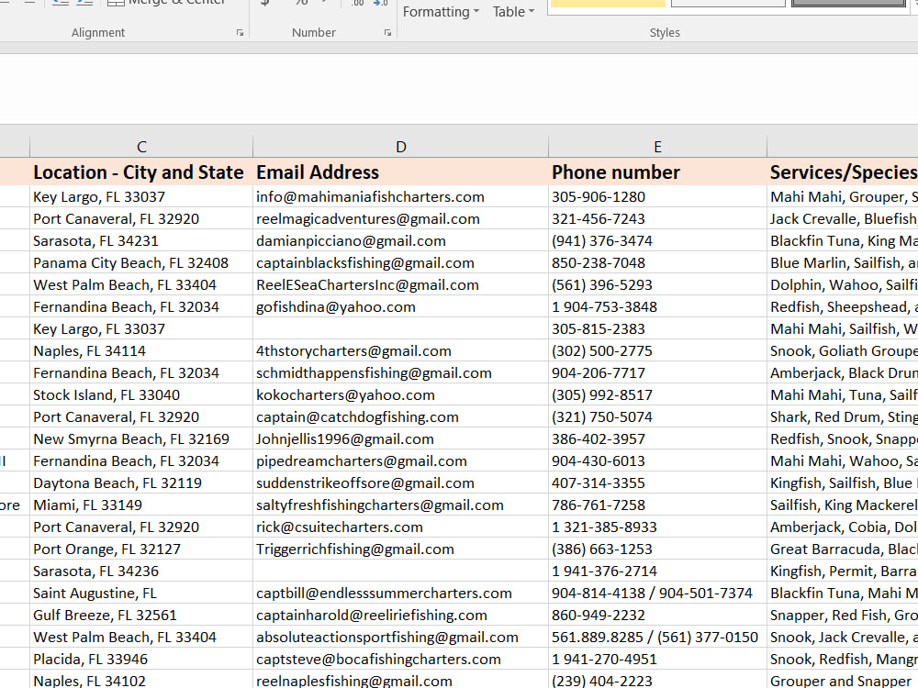This screenshot has width=918, height=688.
Task: Select the damianpicciano@gmail.com cell
Action: coord(400,241)
